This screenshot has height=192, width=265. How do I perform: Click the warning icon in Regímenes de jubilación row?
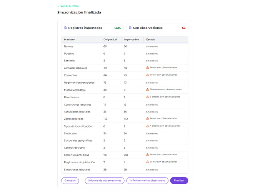[148, 162]
